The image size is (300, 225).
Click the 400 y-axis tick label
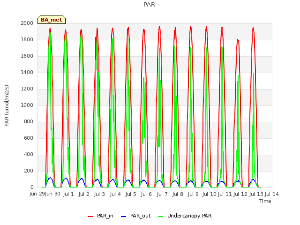coord(29,154)
